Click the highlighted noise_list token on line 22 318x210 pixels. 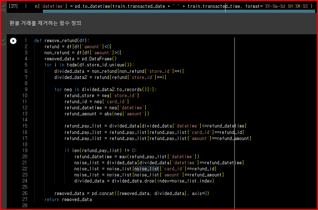click(x=146, y=169)
